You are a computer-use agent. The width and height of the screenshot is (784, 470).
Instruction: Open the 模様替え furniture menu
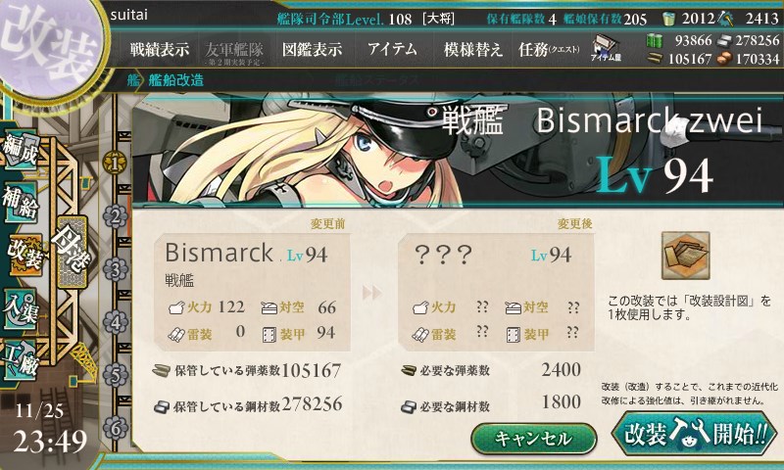(472, 49)
